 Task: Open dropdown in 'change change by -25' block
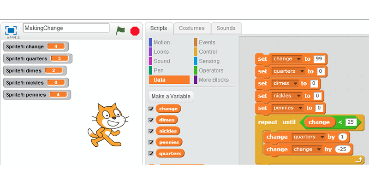pos(319,149)
